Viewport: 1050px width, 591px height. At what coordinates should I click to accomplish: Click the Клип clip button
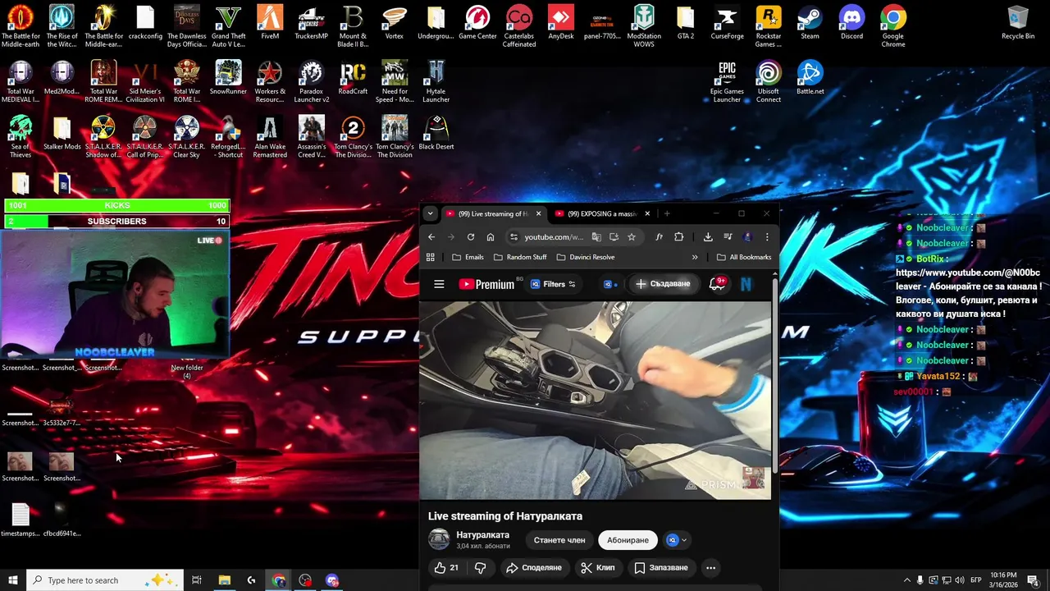point(597,568)
